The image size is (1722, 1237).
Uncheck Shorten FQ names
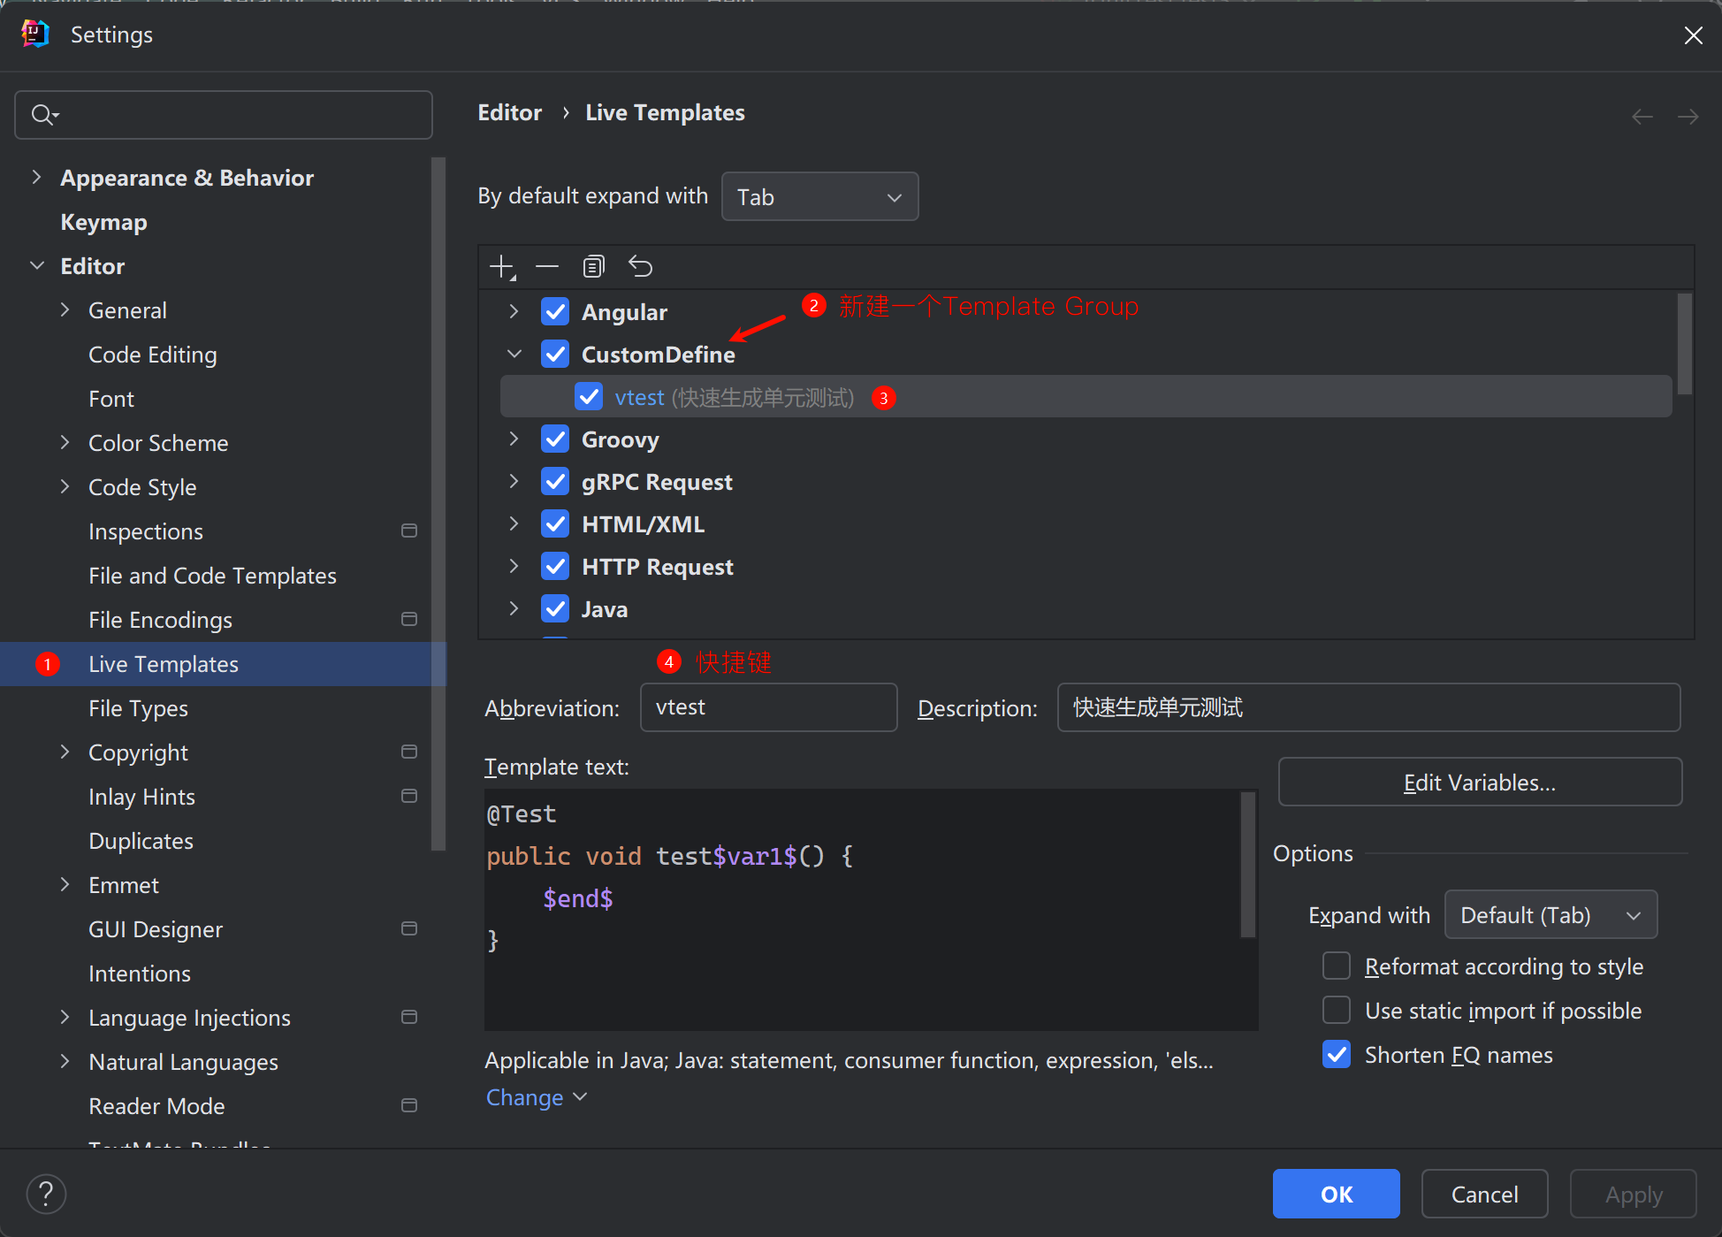click(1337, 1054)
